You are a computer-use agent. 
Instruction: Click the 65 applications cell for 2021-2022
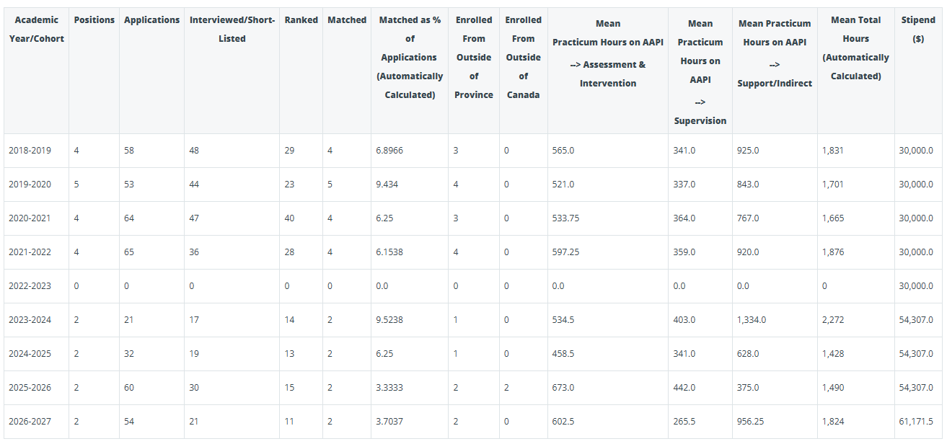click(x=129, y=252)
